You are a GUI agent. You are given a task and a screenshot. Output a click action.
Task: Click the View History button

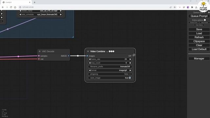coord(199,25)
